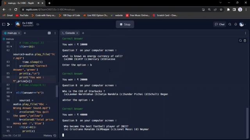
Task: Open the console pane three-dot menu
Action: pos(245,33)
